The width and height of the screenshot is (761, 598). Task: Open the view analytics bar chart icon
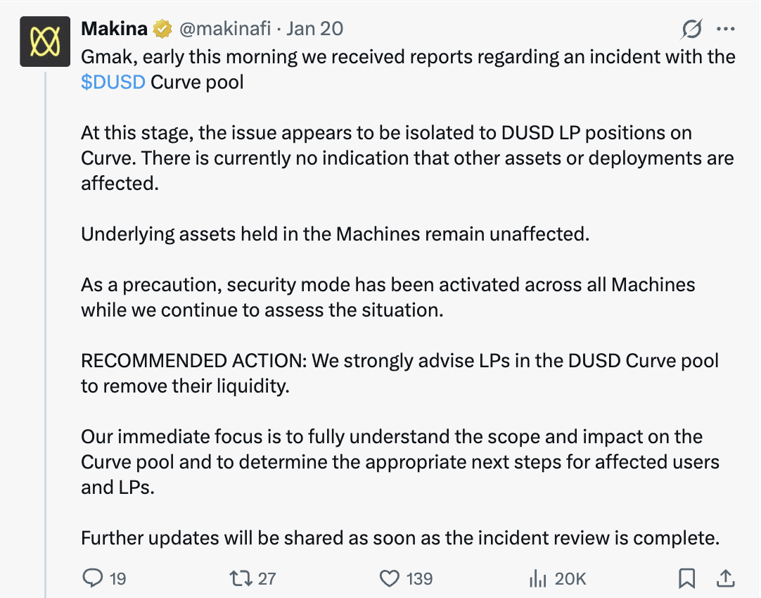[x=537, y=578]
